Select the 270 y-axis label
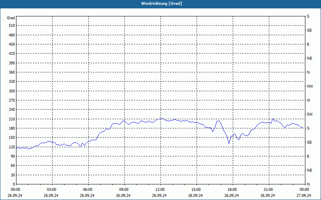 pyautogui.click(x=12, y=100)
